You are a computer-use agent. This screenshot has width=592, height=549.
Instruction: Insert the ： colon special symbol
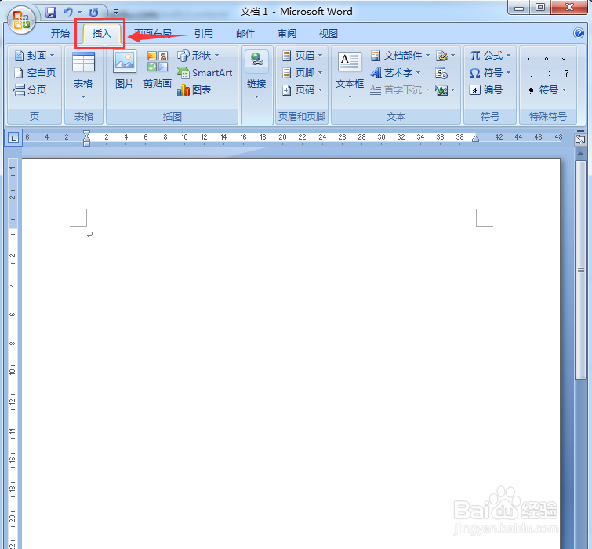(549, 73)
